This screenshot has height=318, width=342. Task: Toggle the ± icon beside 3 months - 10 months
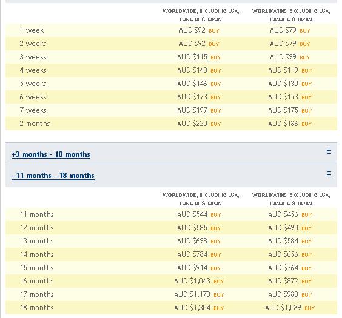[x=329, y=151]
